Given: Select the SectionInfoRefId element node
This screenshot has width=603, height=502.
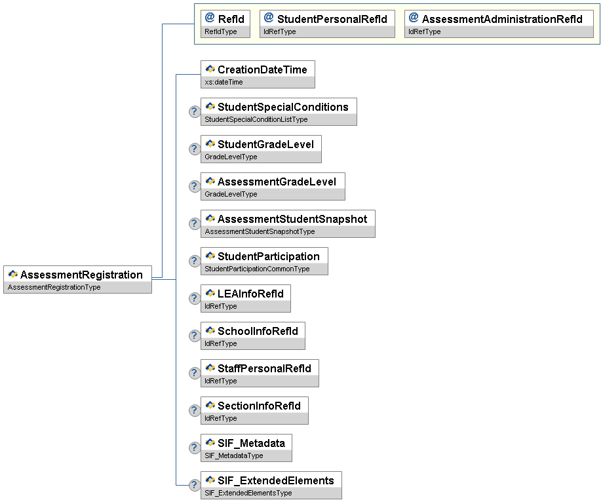Looking at the screenshot, I should (259, 406).
